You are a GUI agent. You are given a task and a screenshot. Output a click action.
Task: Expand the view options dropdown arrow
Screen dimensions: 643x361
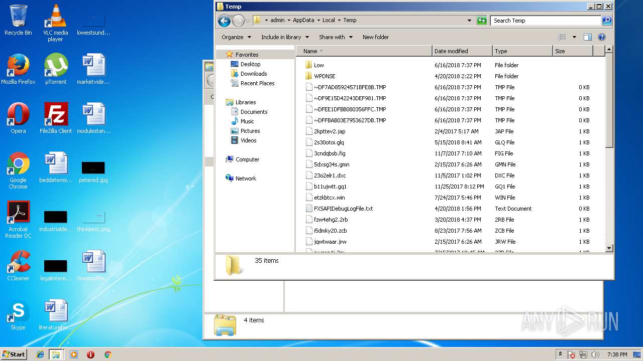[574, 37]
